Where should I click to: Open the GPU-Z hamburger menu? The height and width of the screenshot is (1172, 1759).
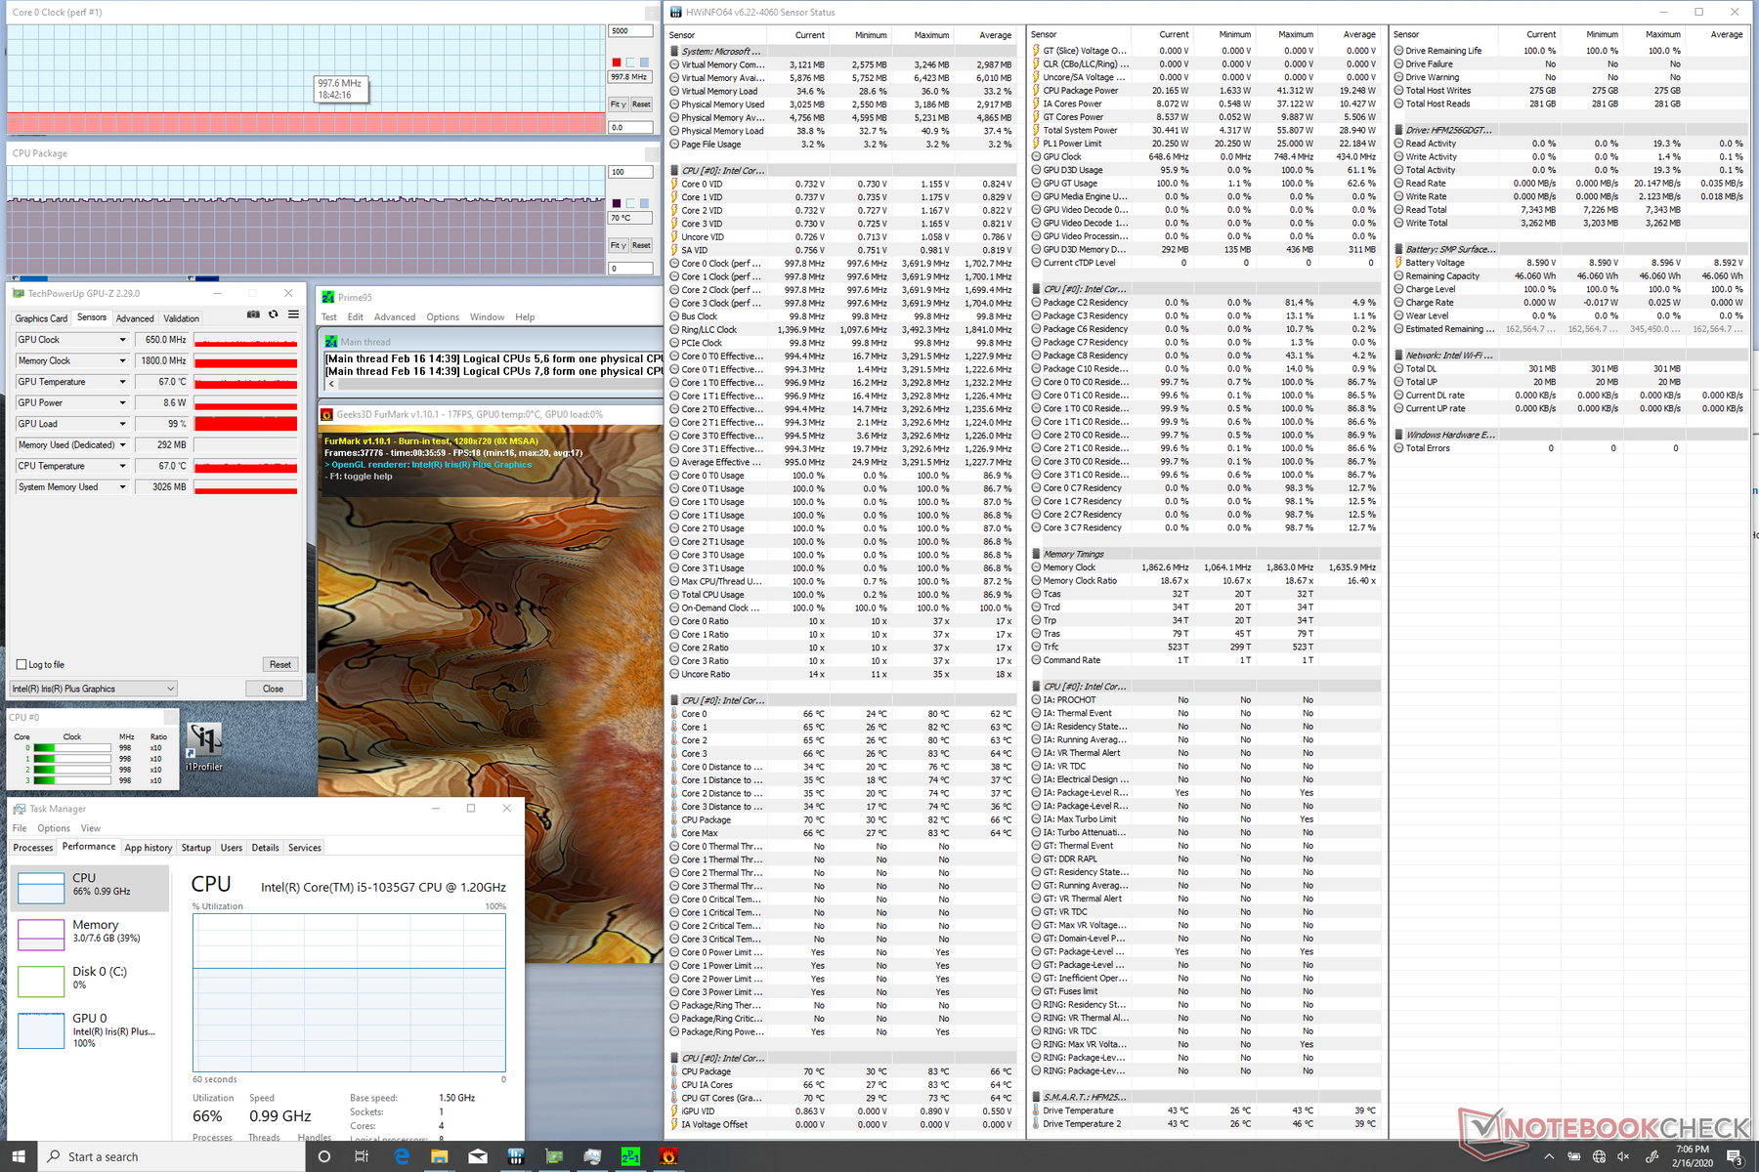tap(293, 314)
